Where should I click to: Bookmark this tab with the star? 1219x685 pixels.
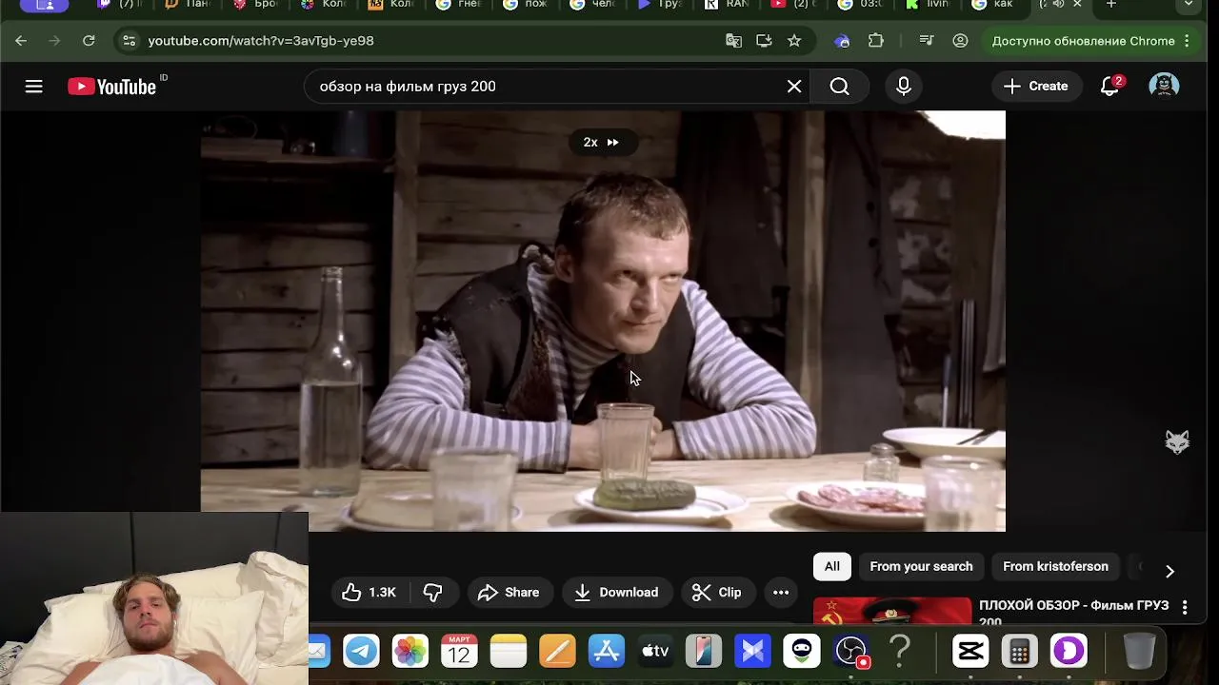pos(794,41)
